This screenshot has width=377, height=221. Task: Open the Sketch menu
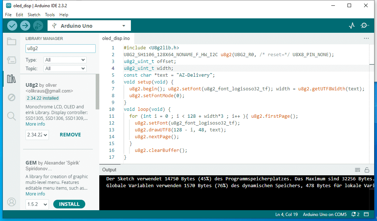pos(34,15)
